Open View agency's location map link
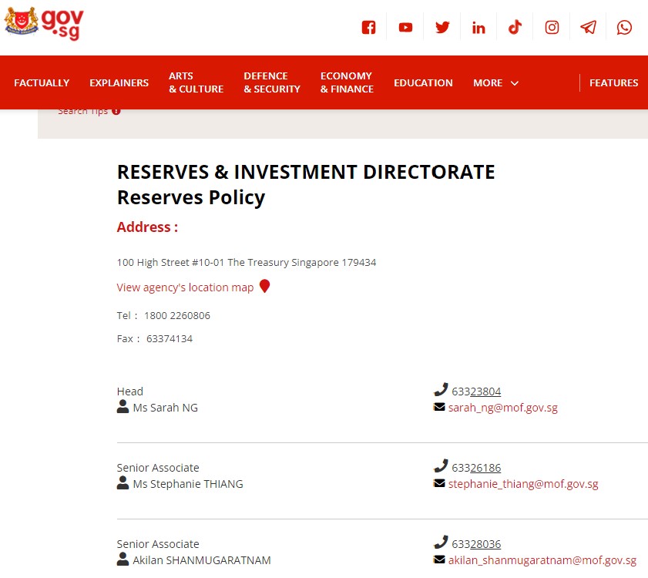 [185, 287]
